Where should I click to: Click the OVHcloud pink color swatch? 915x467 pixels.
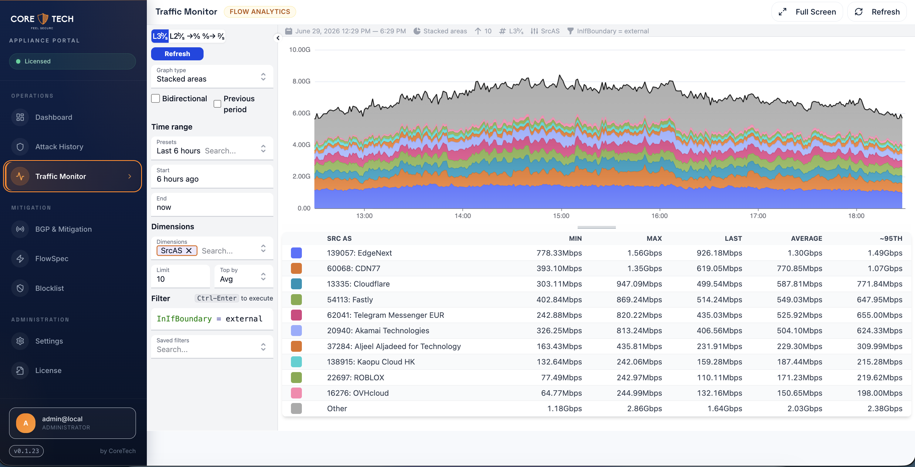tap(296, 393)
